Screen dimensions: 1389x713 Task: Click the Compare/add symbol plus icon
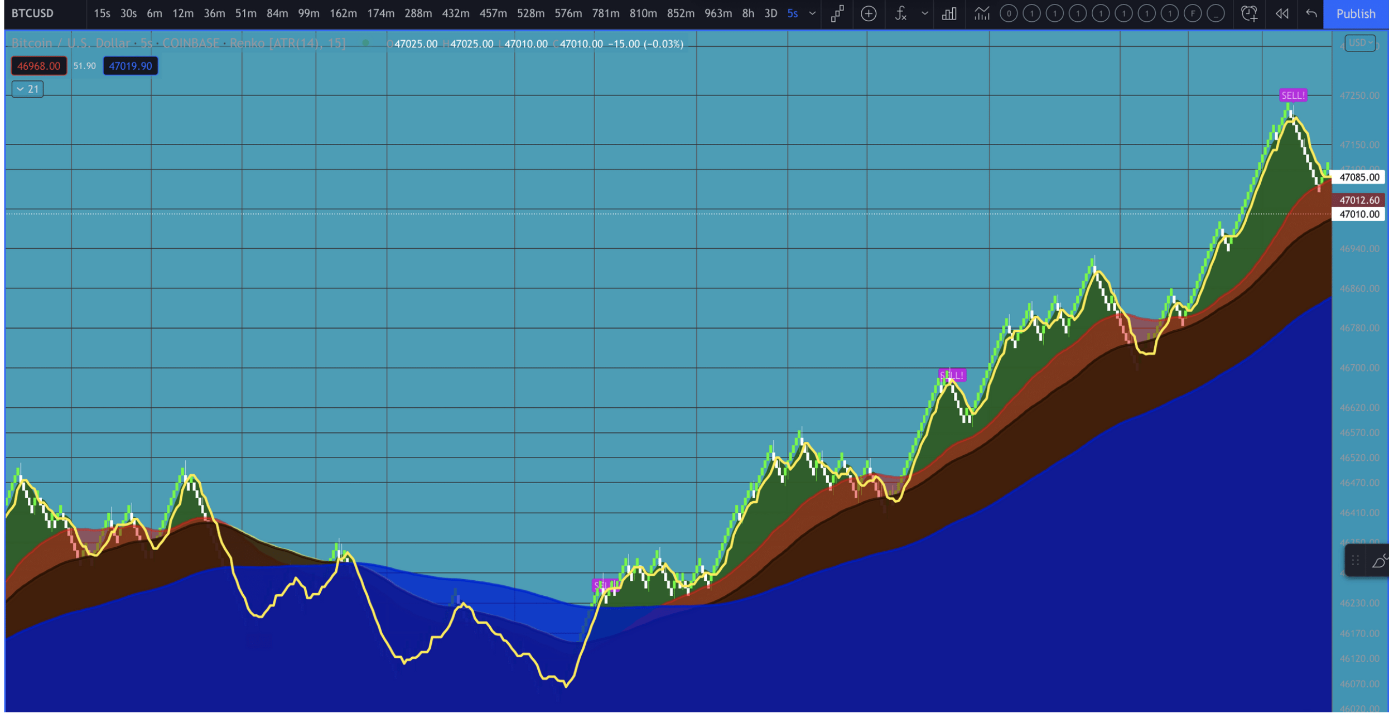tap(869, 13)
